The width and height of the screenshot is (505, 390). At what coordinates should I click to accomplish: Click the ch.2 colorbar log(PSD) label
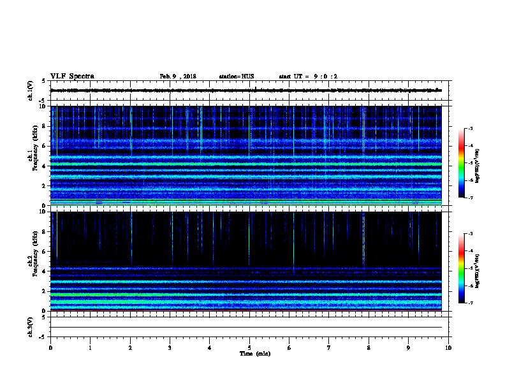pyautogui.click(x=478, y=271)
